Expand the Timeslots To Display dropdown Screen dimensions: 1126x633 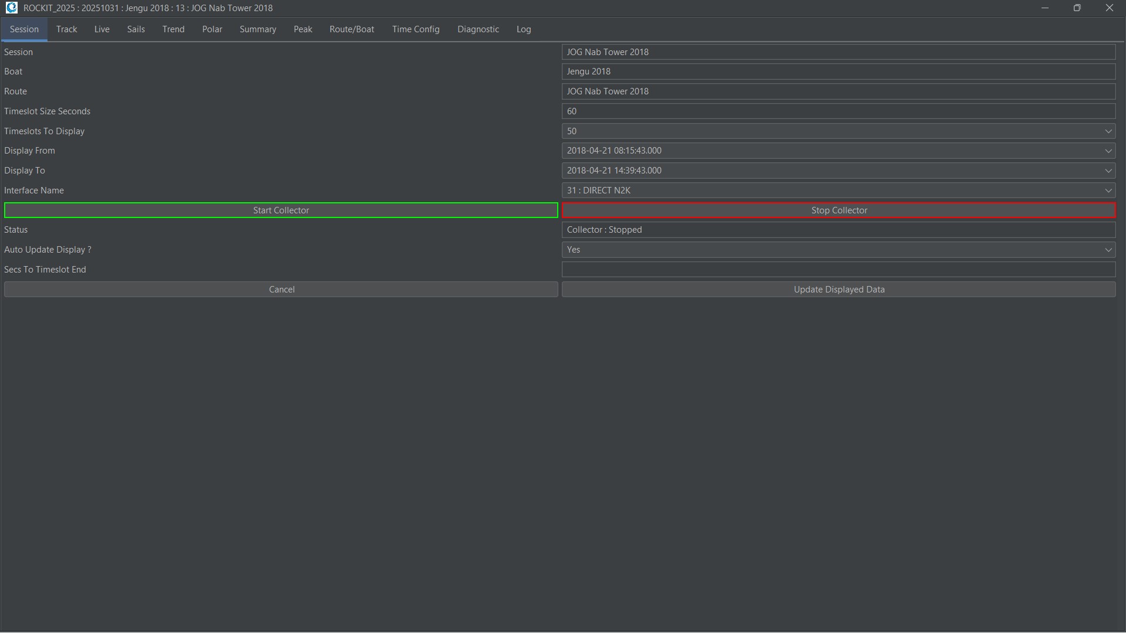point(1108,131)
